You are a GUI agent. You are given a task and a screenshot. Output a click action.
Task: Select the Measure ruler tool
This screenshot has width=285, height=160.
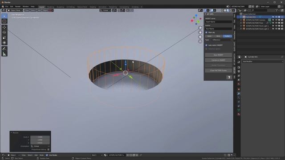pos(4,54)
